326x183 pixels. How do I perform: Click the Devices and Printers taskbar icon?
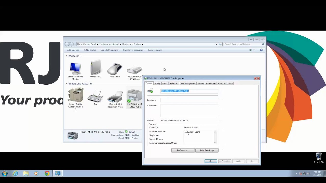click(58, 174)
